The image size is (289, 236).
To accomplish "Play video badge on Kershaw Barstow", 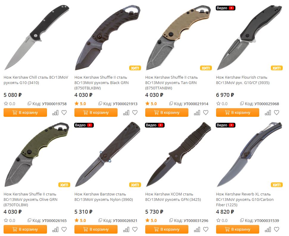I will pos(84,125).
